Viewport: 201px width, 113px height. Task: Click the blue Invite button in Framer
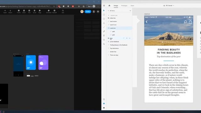(x=88, y=12)
